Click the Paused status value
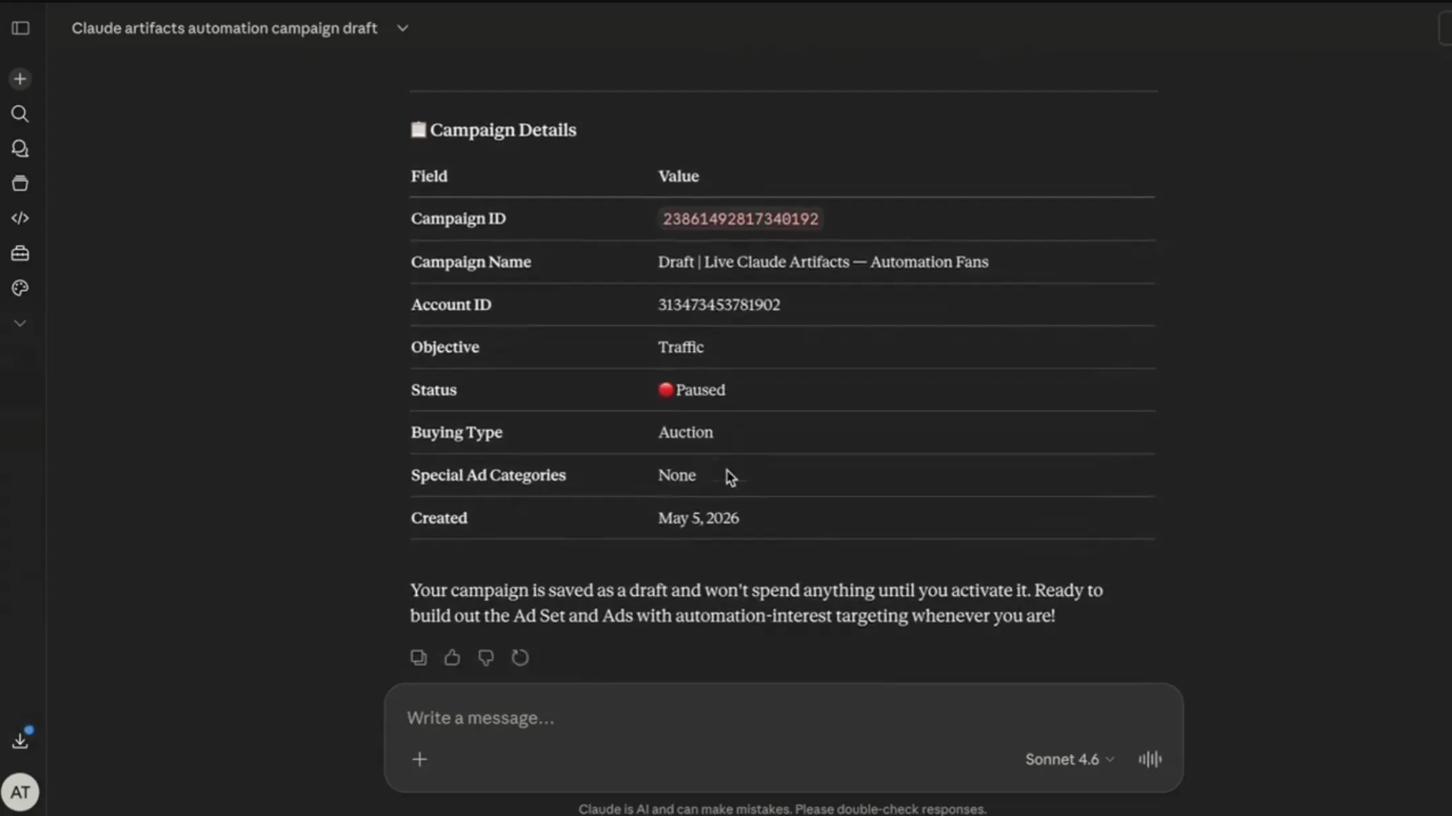 692,390
